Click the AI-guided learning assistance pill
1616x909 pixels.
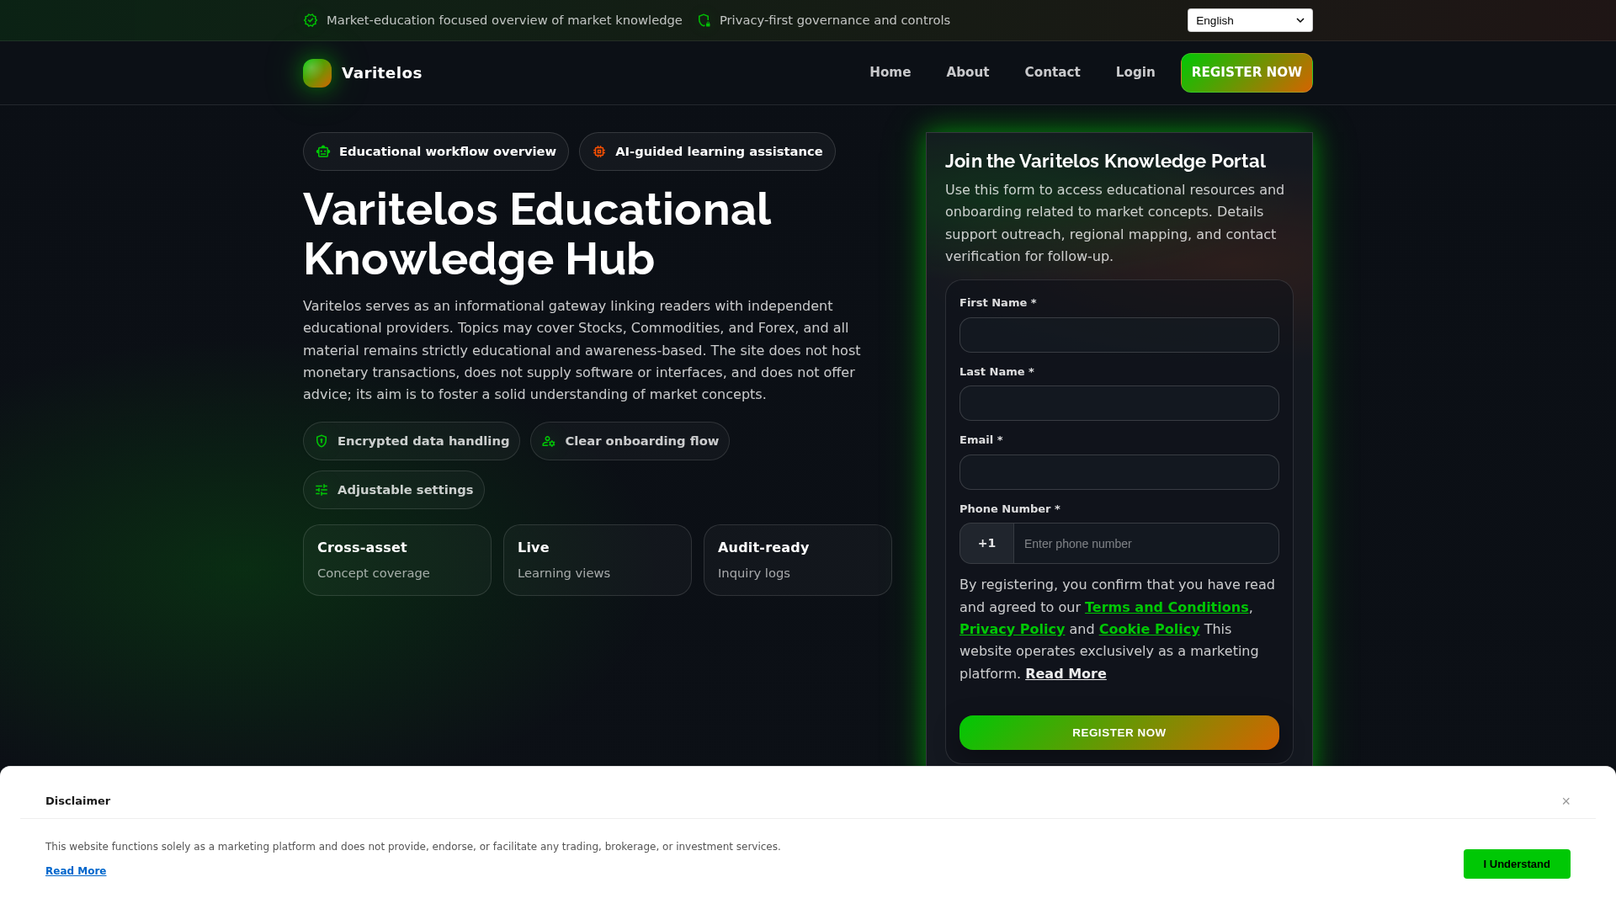coord(707,151)
